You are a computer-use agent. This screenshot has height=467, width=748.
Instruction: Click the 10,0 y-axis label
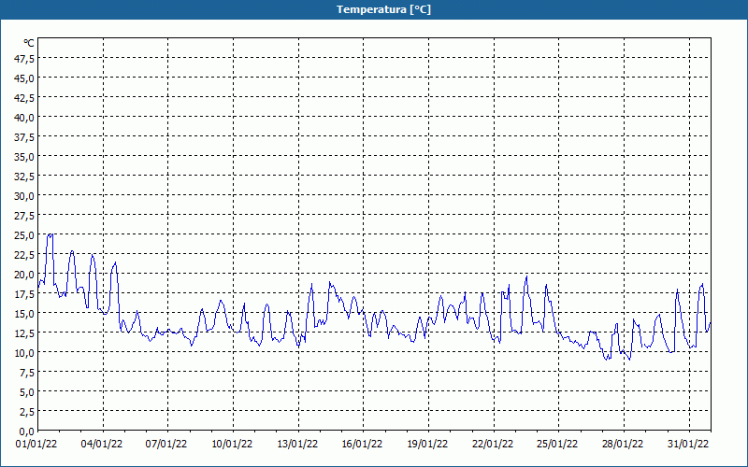click(x=25, y=353)
